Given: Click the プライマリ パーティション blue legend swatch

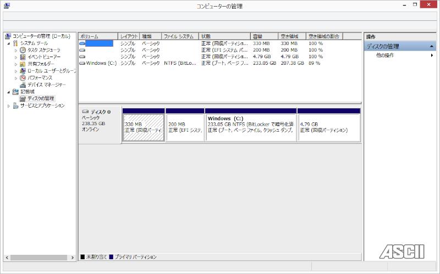Looking at the screenshot, I should [111, 257].
